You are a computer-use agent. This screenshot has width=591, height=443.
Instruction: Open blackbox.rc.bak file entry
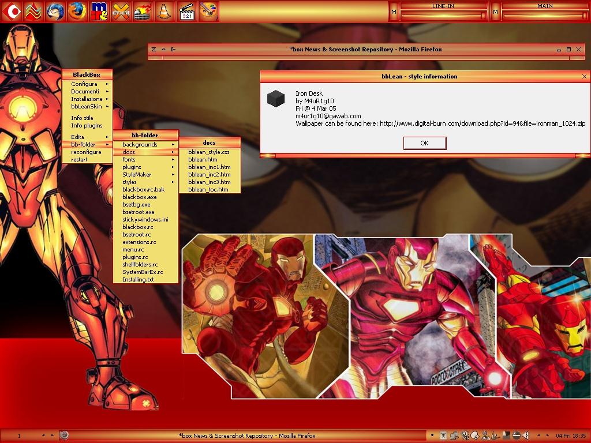tap(145, 189)
